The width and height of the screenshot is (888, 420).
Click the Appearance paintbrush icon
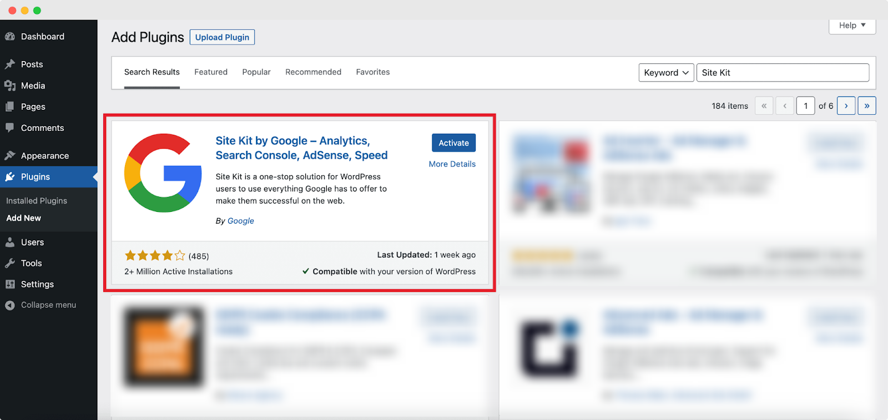(x=10, y=155)
